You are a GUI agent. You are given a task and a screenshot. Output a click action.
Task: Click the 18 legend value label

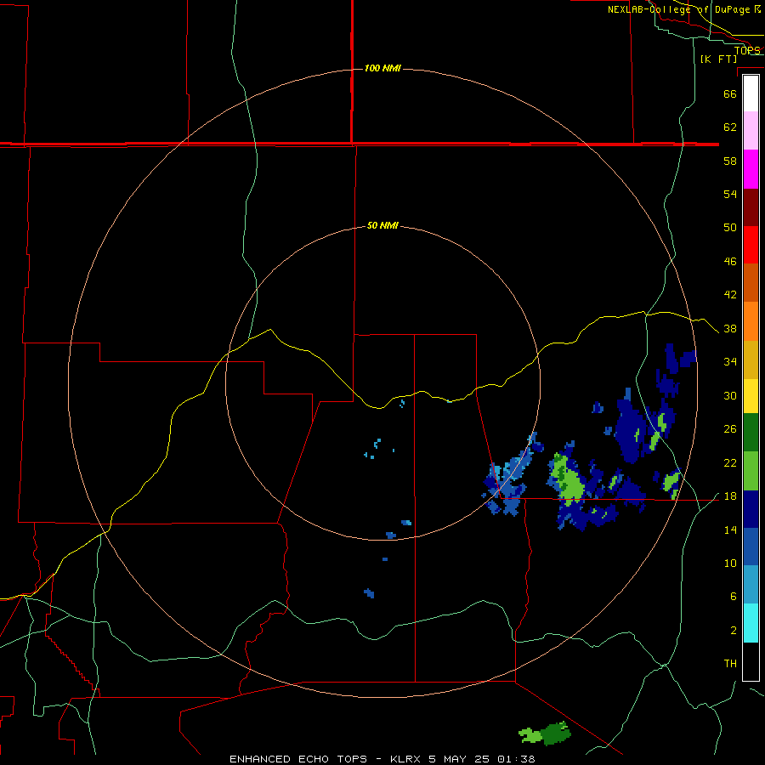pos(730,496)
